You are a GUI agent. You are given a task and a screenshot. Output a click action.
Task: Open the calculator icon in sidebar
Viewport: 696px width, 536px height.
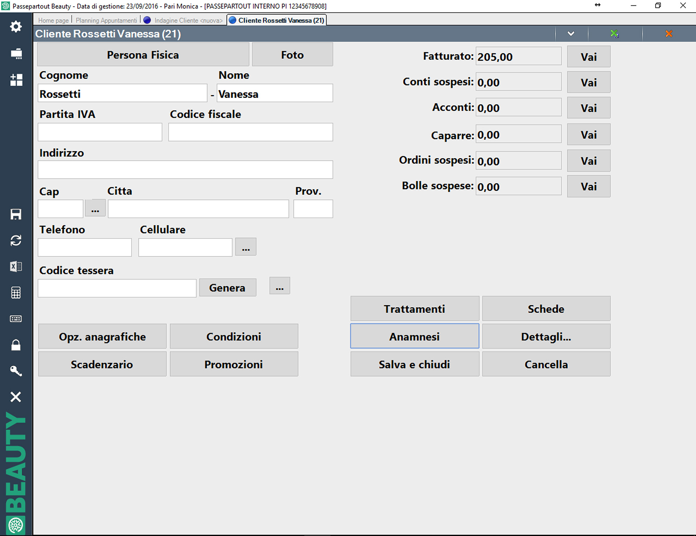(16, 292)
